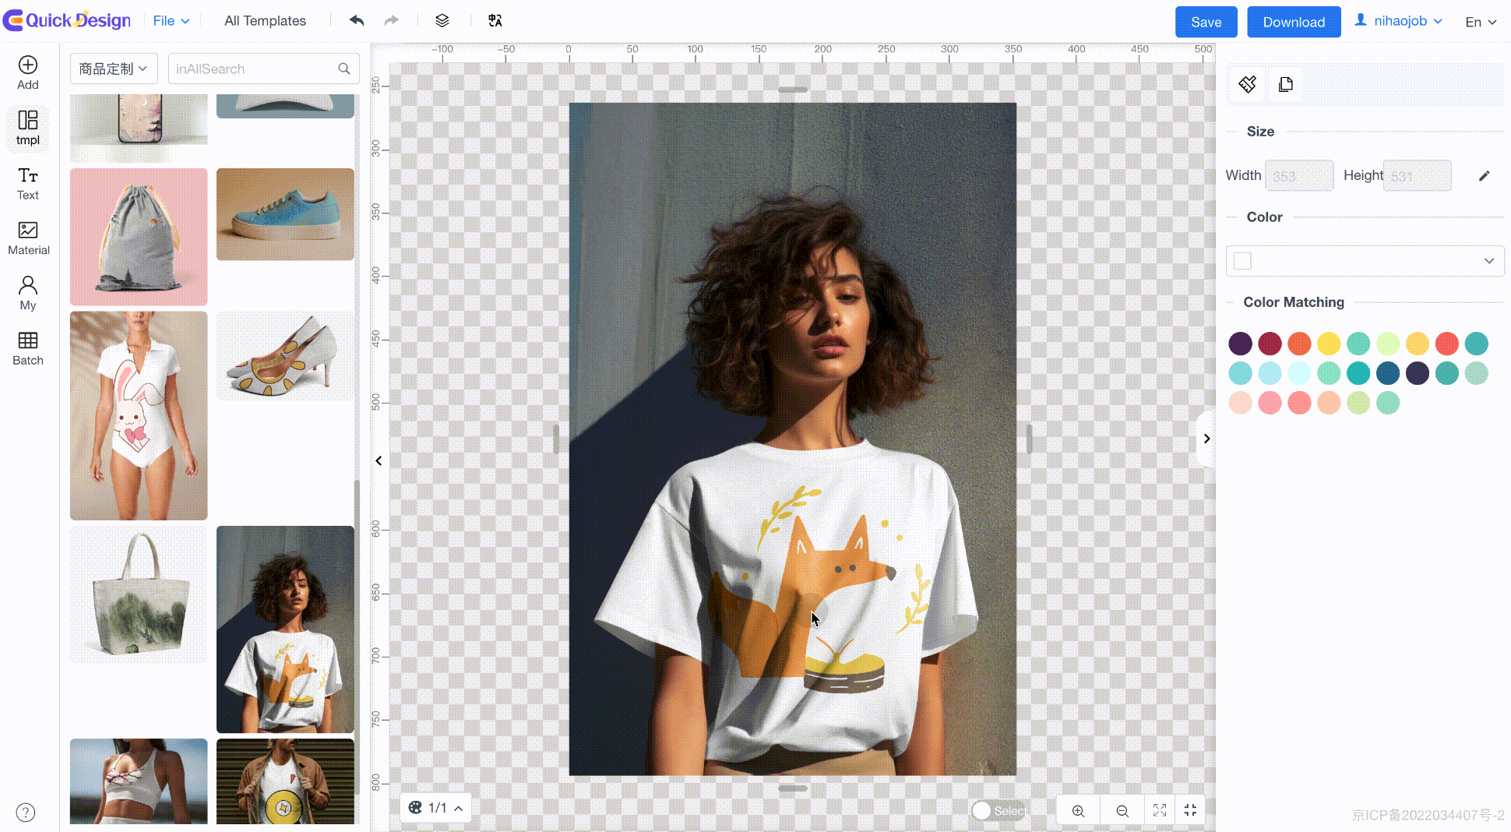The image size is (1511, 832).
Task: Click the top canvas resize handle
Action: (x=793, y=90)
